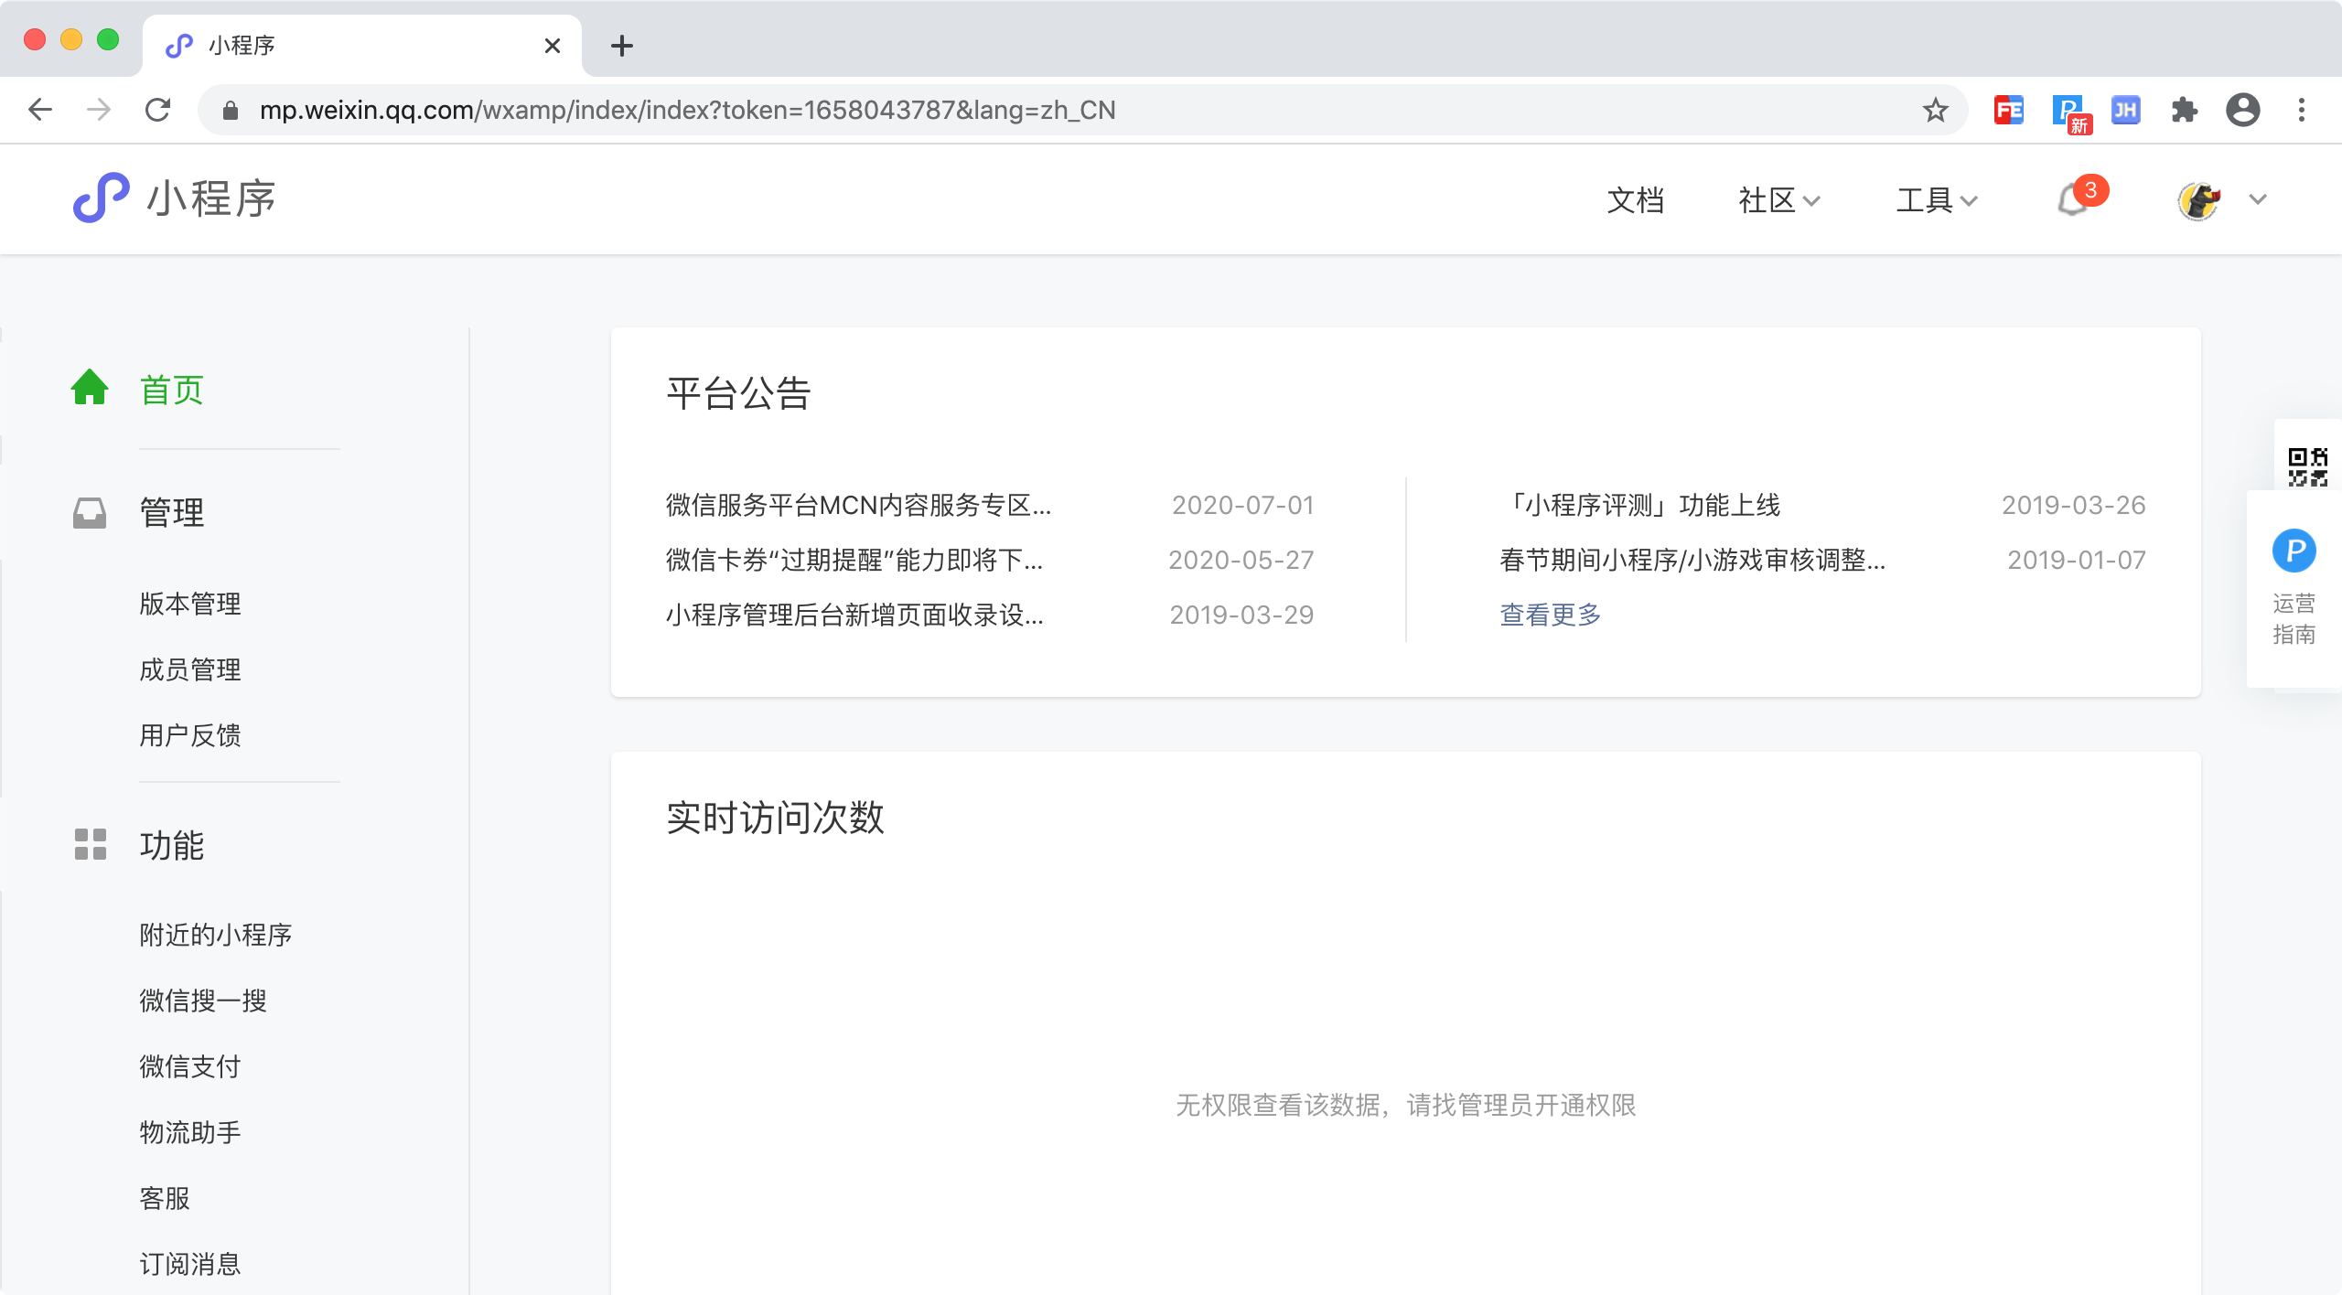Click the browser address bar URL
2342x1295 pixels.
[686, 111]
